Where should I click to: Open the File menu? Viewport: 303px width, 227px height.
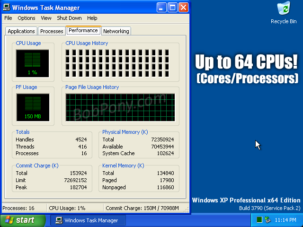(8, 18)
